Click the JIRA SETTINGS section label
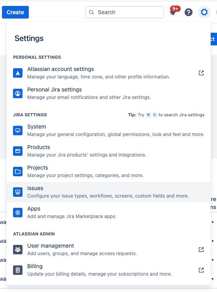Screen dimensions: 217x293 [x=30, y=115]
